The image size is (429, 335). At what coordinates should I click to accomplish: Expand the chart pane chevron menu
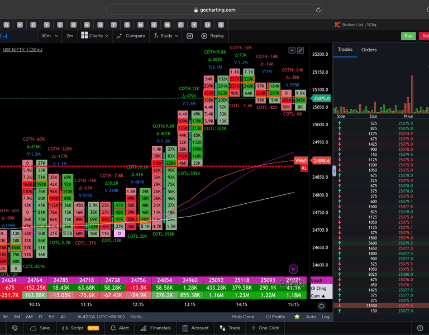[x=292, y=50]
